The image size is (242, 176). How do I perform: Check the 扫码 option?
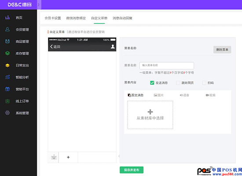(204, 83)
